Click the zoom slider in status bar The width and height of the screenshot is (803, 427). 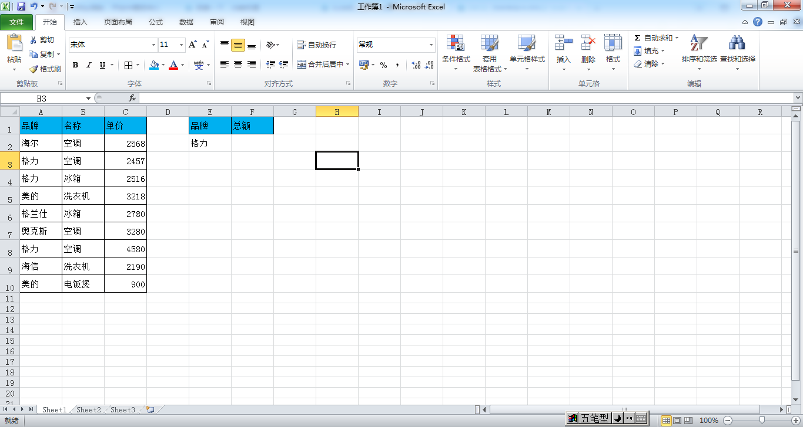click(x=762, y=421)
